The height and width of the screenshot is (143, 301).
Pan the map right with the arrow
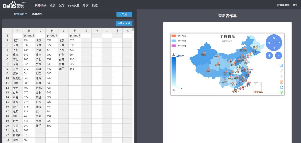pyautogui.click(x=279, y=43)
